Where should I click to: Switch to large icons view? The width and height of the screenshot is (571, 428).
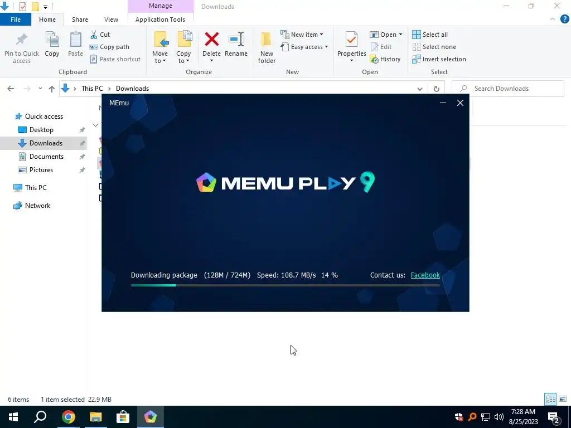(563, 399)
